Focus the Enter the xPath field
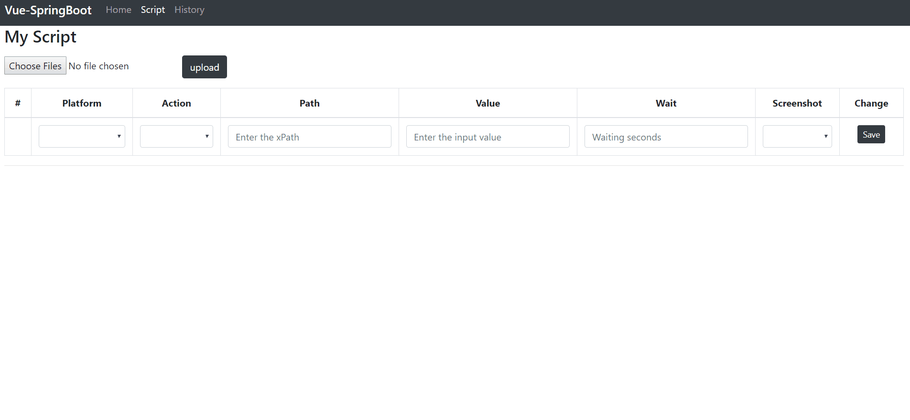Screen dimensions: 910x420 pyautogui.click(x=310, y=137)
